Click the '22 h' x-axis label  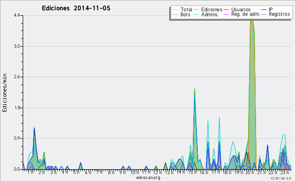click(273, 172)
